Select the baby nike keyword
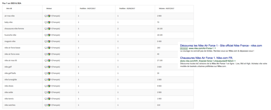This screenshot has width=271, height=110. [8, 22]
